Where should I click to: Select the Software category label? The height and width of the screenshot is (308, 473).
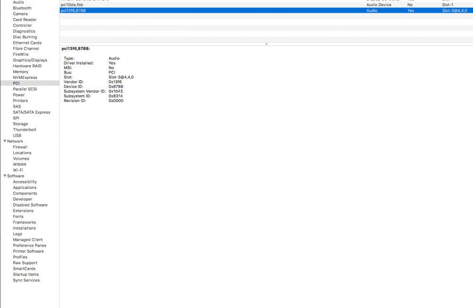(x=16, y=176)
